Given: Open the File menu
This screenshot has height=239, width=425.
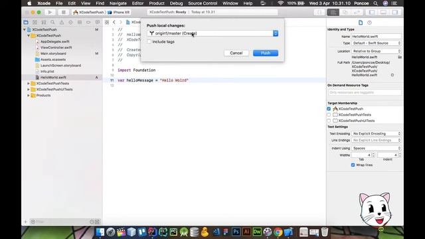Looking at the screenshot, I should 59,3.
